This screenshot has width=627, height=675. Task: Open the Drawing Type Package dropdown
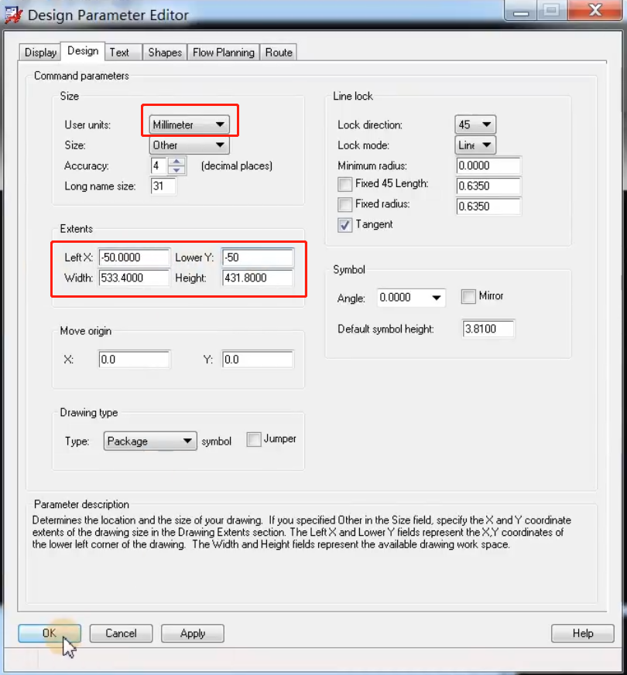click(150, 441)
